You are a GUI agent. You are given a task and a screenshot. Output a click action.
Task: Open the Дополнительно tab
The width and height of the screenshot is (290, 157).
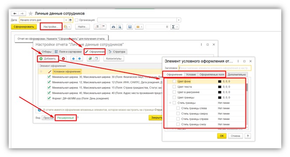tap(237, 75)
